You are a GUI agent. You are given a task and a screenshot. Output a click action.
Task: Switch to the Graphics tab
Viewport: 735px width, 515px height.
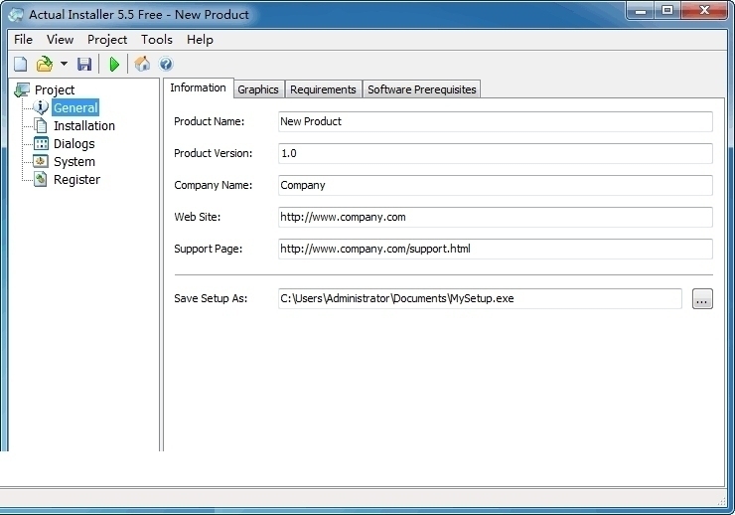pyautogui.click(x=258, y=89)
